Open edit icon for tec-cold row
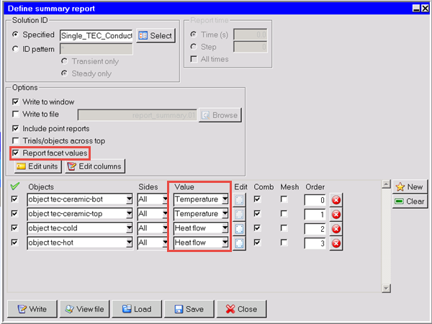432x324 pixels. (239, 229)
